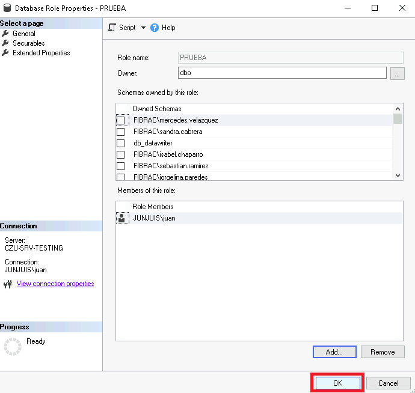Image resolution: width=415 pixels, height=393 pixels.
Task: Click the General page wrench icon
Action: coord(6,34)
